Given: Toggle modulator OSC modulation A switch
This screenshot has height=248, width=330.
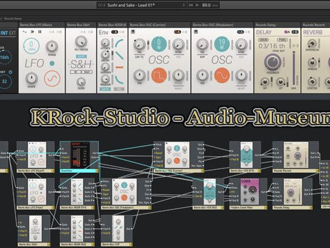Looking at the screenshot, I should click(x=241, y=32).
